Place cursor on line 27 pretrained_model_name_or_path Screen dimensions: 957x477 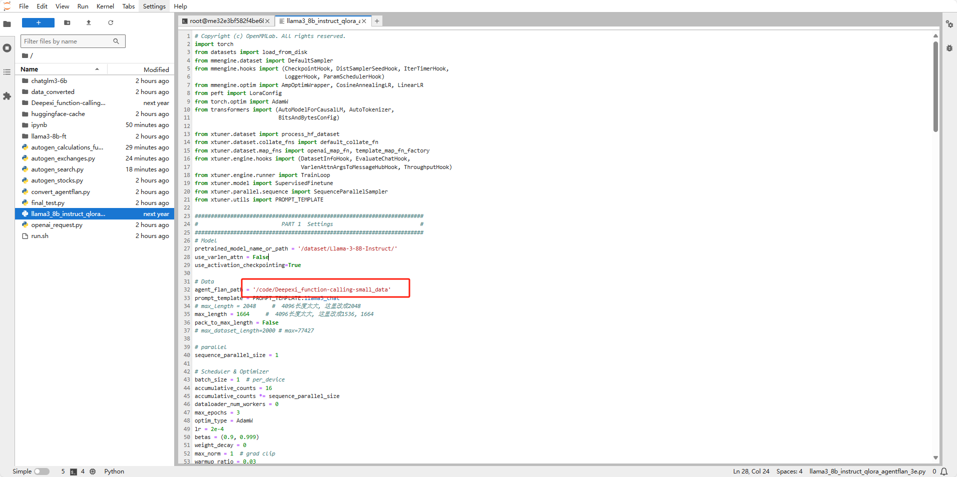click(x=296, y=248)
